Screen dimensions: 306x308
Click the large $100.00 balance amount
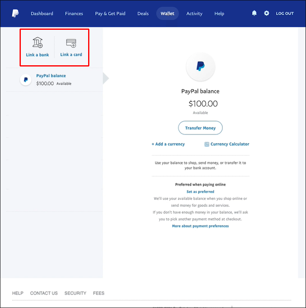(203, 104)
